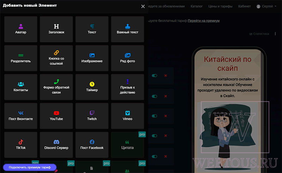Select the YouTube element tile
The width and height of the screenshot is (282, 173).
tap(56, 116)
